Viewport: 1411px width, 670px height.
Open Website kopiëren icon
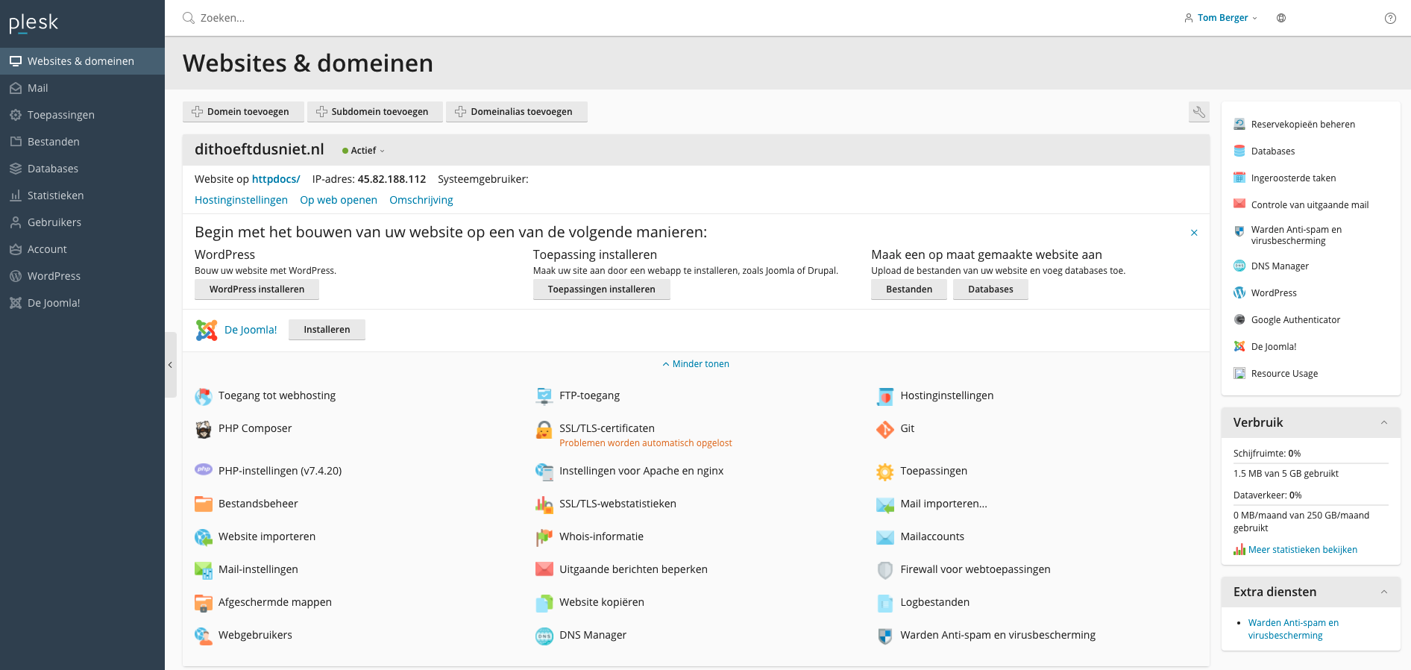click(x=544, y=603)
